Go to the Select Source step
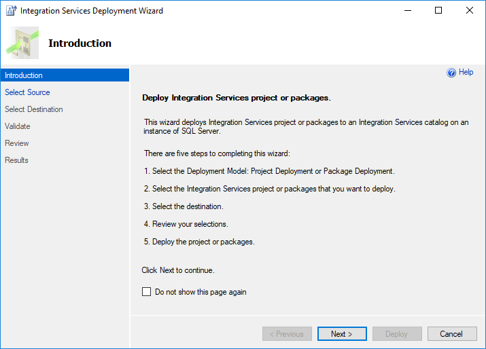Viewport: 486px width, 349px height. pyautogui.click(x=27, y=92)
